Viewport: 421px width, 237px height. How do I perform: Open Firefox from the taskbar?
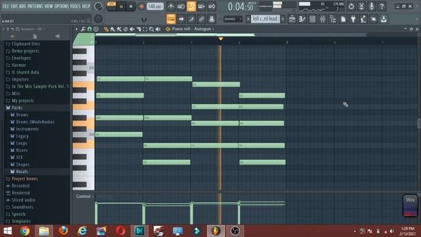pos(63,231)
